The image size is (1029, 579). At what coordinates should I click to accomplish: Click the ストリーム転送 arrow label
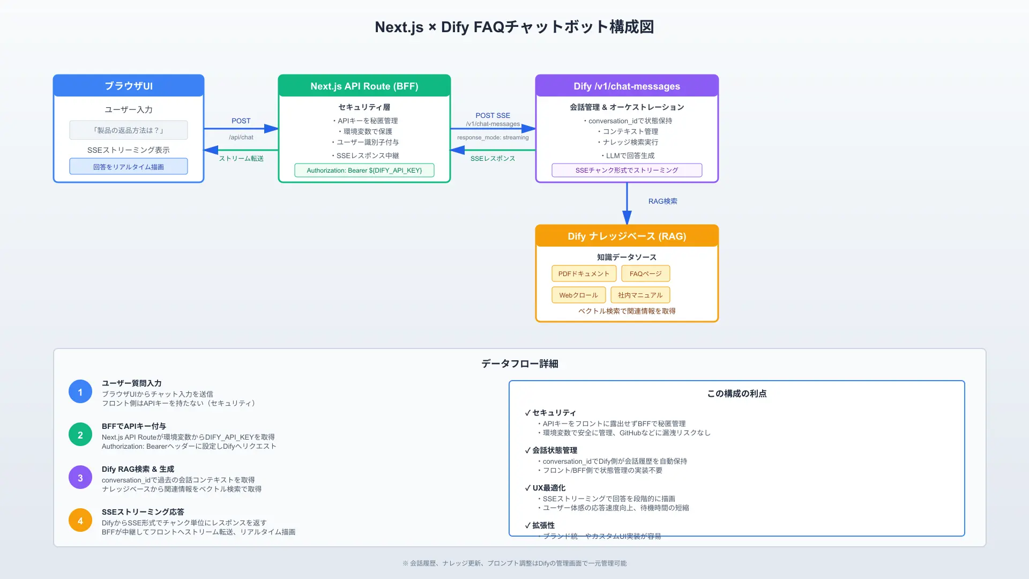click(241, 159)
